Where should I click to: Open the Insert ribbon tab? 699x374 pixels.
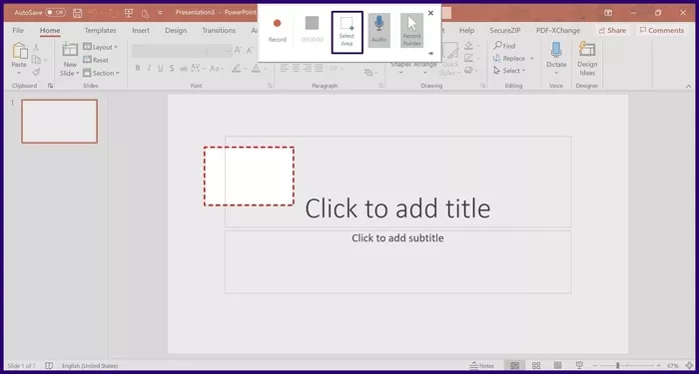point(141,30)
